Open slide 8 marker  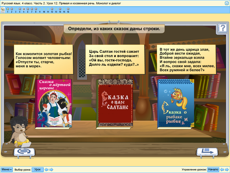point(36,9)
